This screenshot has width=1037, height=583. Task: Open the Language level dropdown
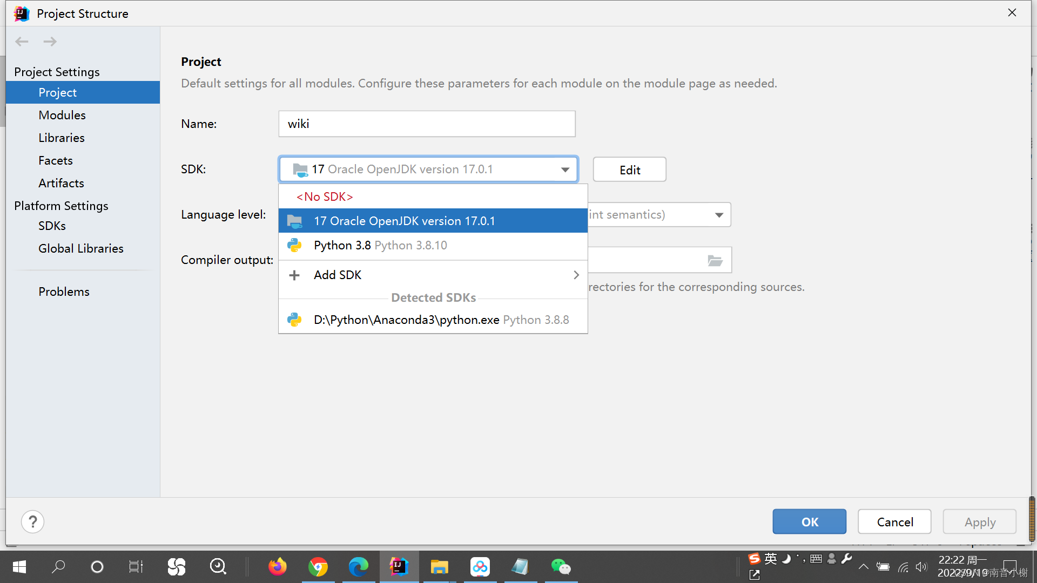click(x=719, y=215)
